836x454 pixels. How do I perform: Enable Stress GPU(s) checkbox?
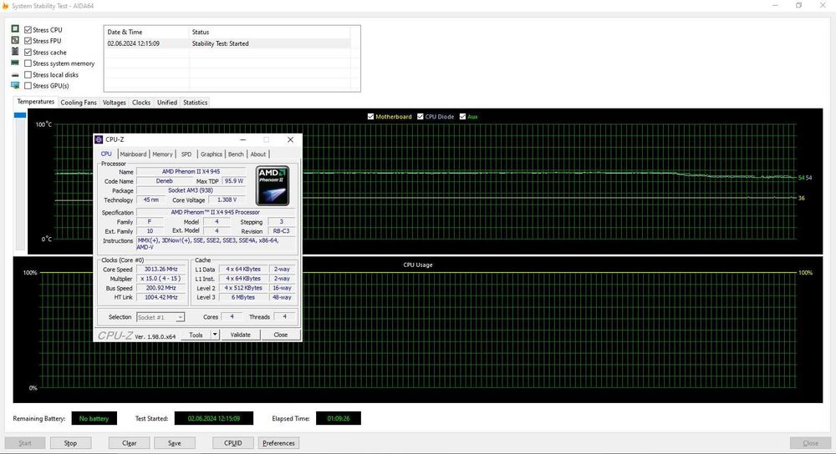tap(28, 86)
